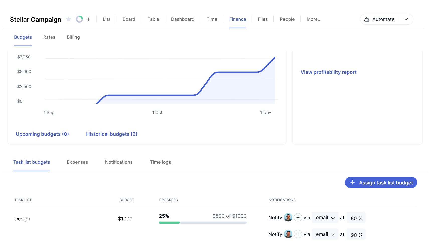Open View profitability report link
Image resolution: width=431 pixels, height=241 pixels.
coord(328,72)
